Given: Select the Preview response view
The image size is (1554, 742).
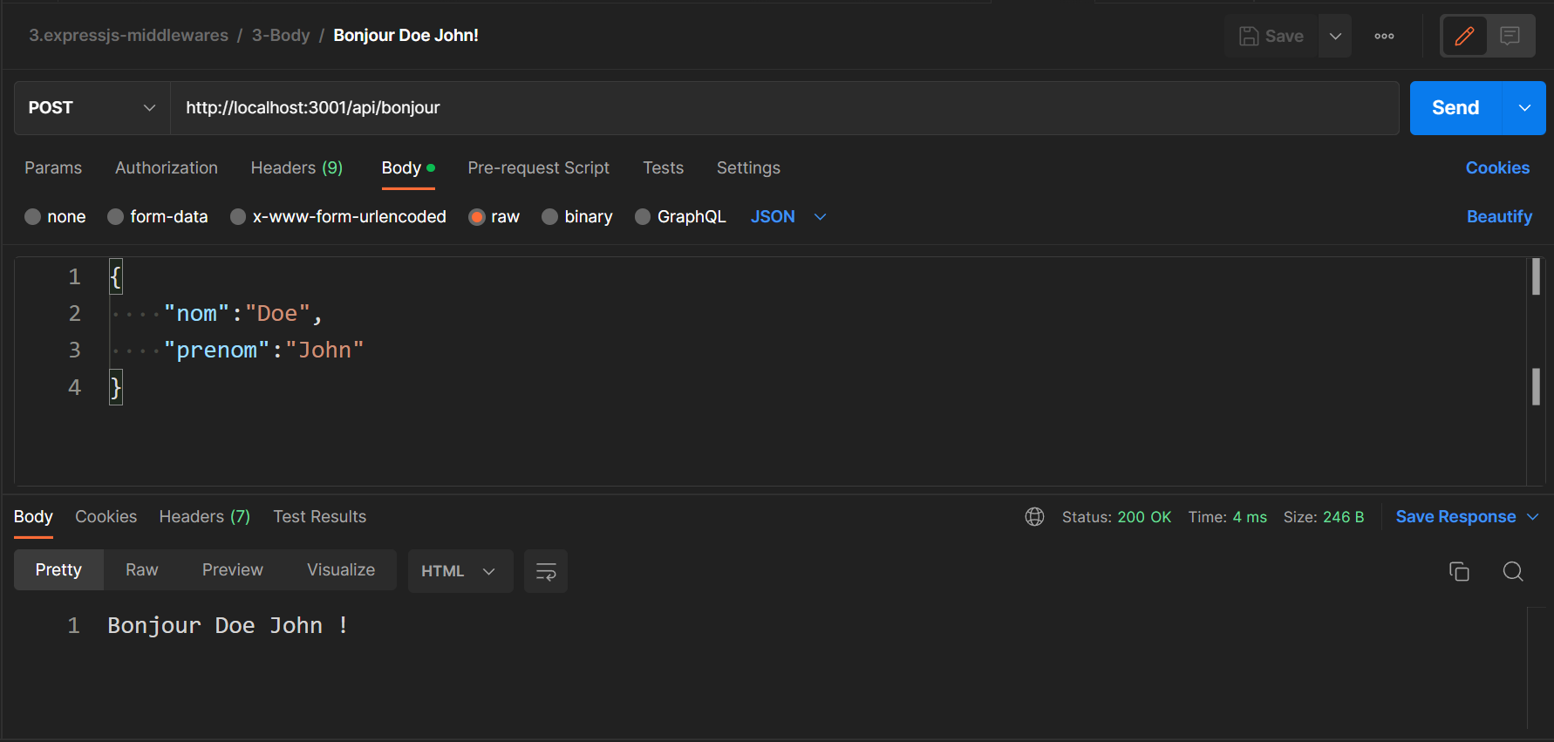Looking at the screenshot, I should 233,570.
